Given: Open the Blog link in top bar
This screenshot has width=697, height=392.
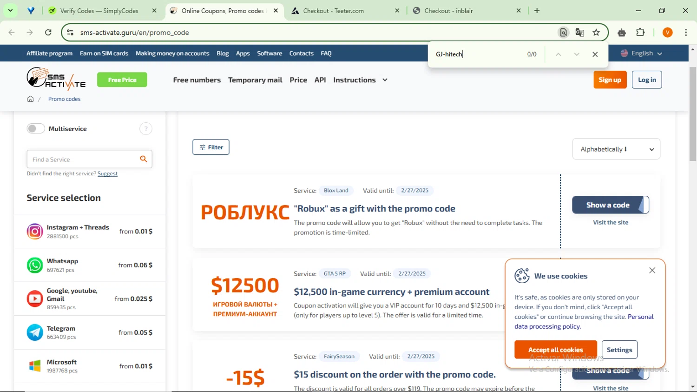Looking at the screenshot, I should pyautogui.click(x=223, y=53).
